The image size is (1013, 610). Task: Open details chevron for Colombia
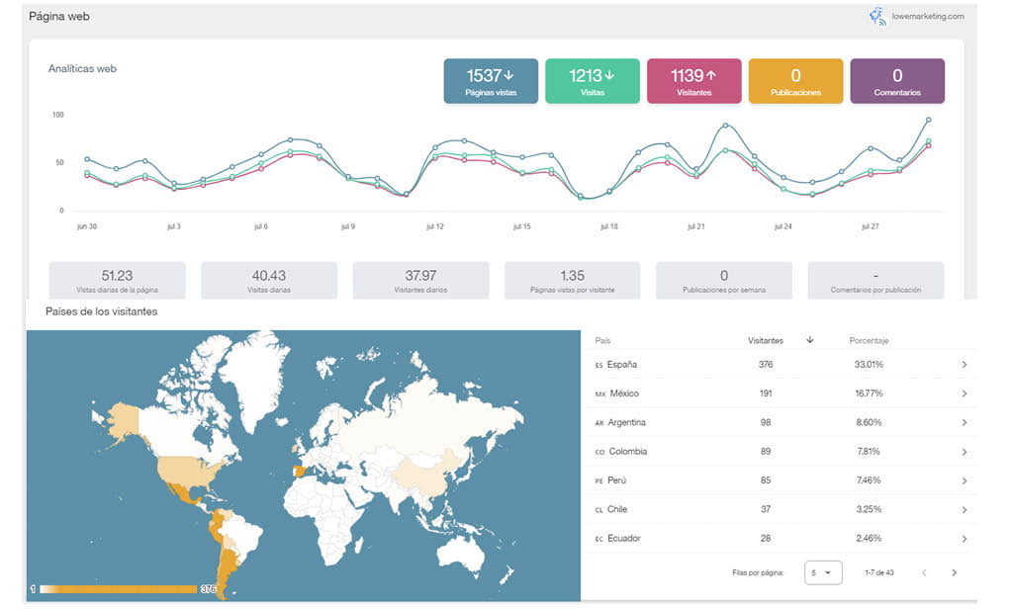964,452
